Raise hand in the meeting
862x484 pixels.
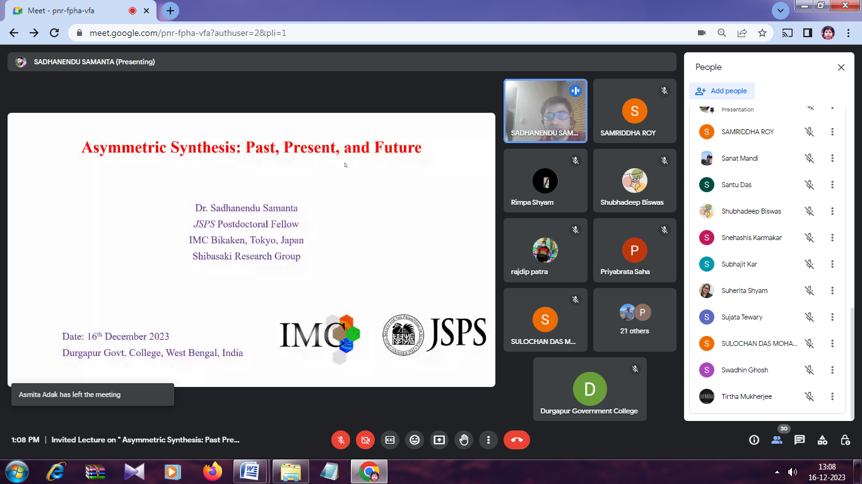pos(464,440)
